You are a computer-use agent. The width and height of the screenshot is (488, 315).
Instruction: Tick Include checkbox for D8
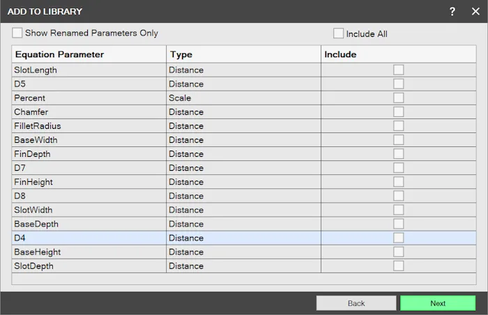398,196
